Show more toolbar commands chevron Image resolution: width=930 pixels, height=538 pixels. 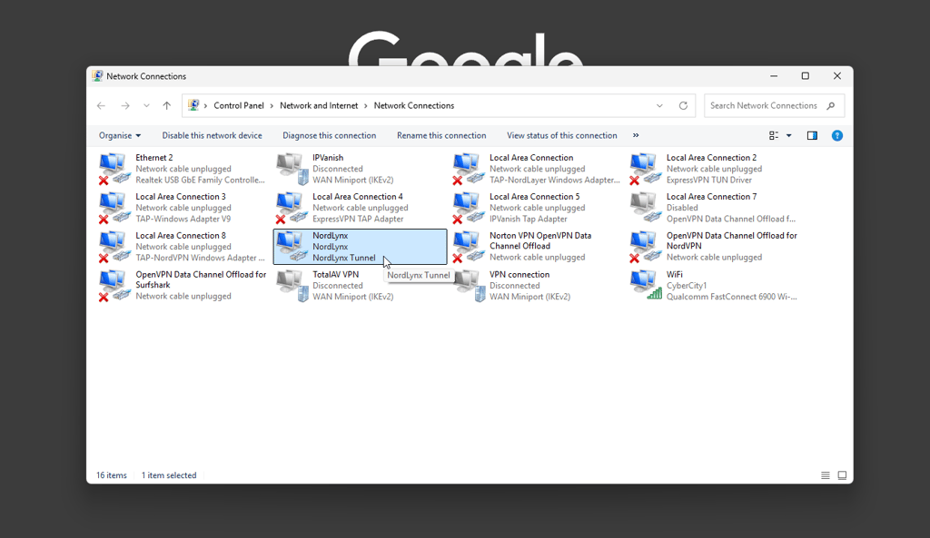(636, 136)
